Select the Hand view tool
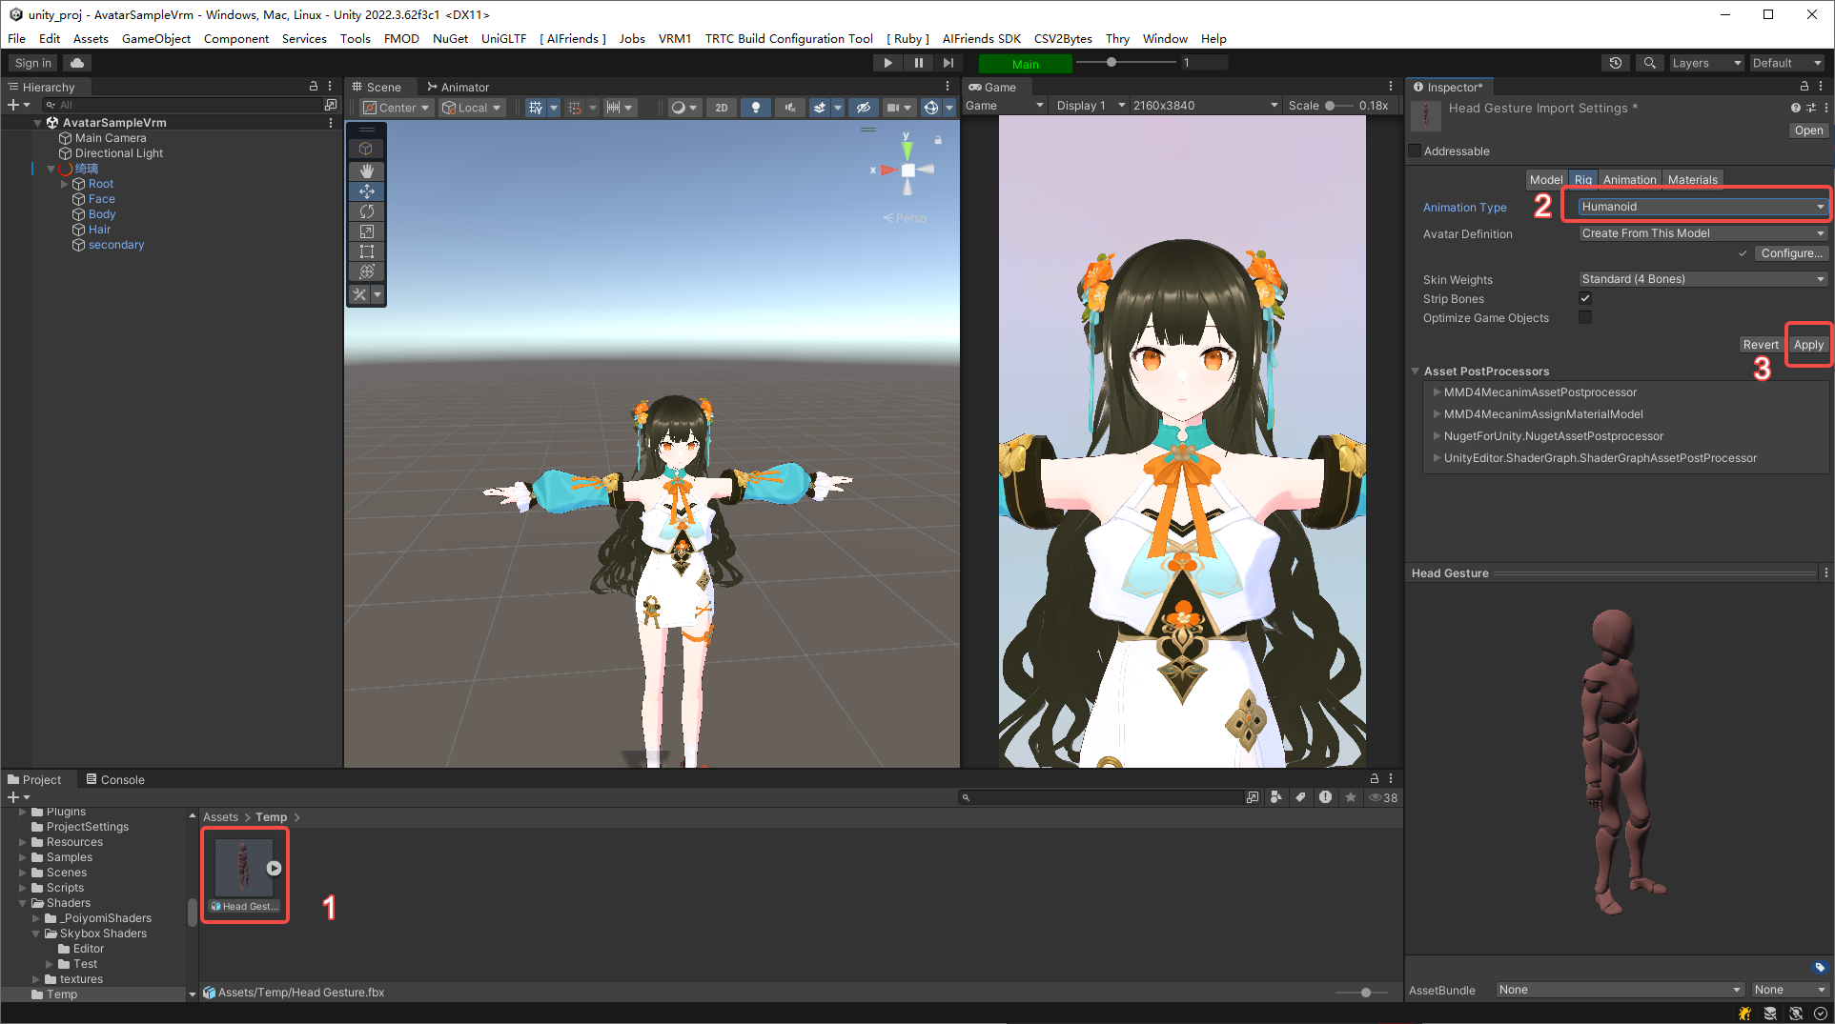Screen dimensions: 1835x1024 tap(366, 171)
